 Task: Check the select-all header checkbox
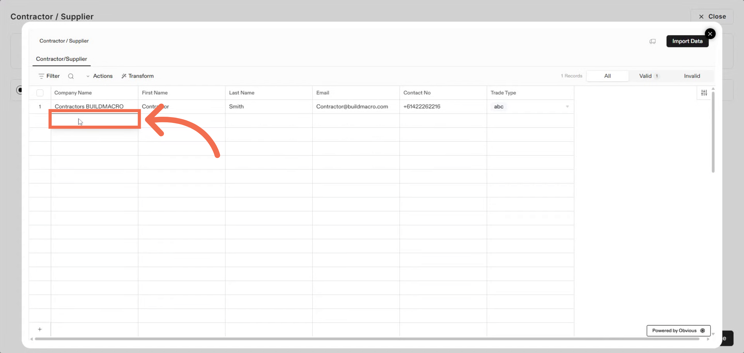coord(40,93)
